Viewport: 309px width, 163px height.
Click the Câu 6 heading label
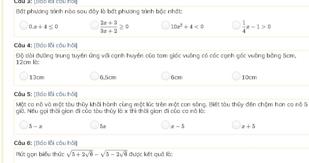coord(23,143)
